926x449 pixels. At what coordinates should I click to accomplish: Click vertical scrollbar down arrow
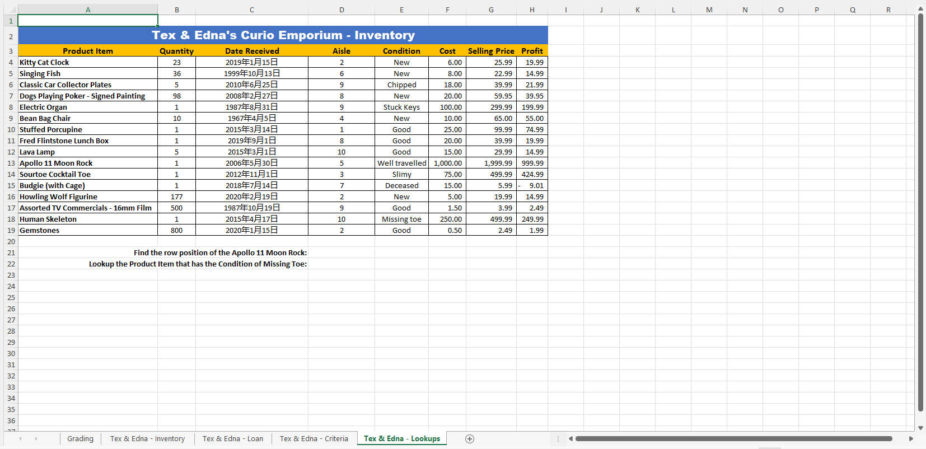920,428
